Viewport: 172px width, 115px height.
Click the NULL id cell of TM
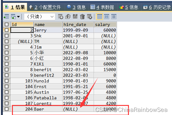coord(22,41)
